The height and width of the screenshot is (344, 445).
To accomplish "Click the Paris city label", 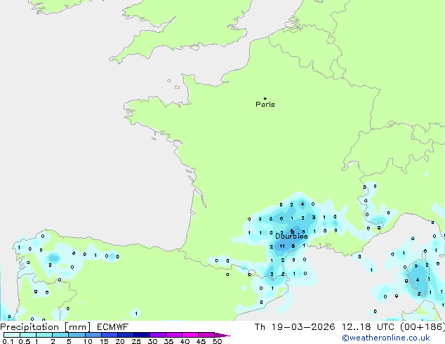I will pos(265,105).
